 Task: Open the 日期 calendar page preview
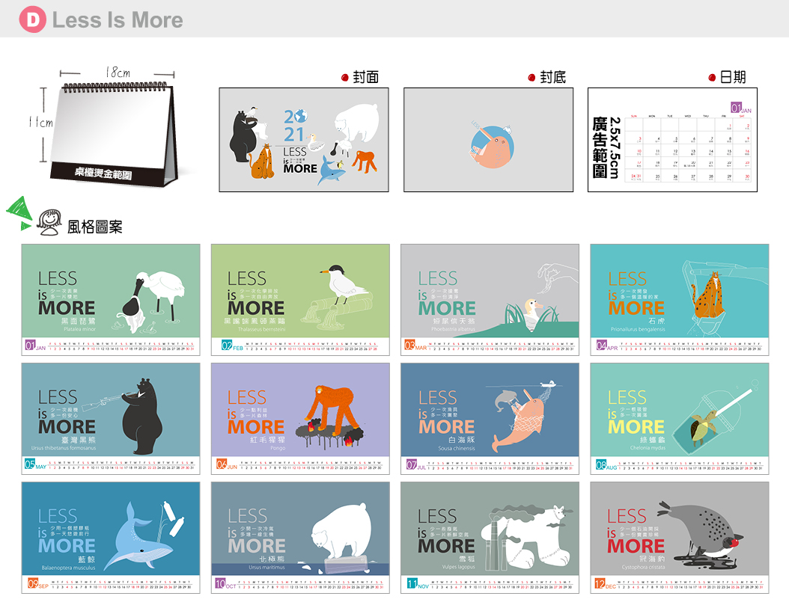pos(673,140)
